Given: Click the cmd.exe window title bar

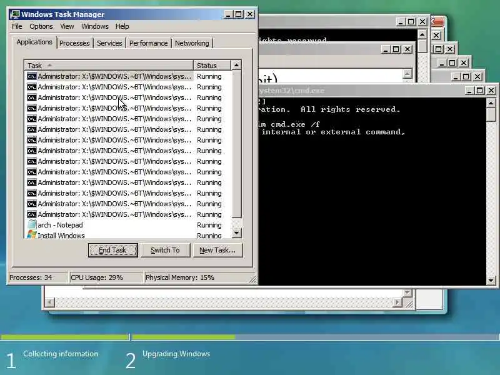Looking at the screenshot, I should [361, 91].
